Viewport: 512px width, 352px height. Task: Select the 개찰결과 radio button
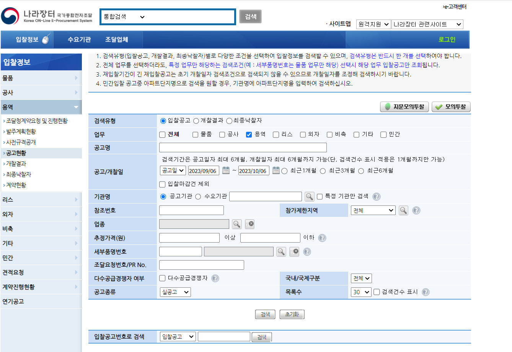[196, 121]
